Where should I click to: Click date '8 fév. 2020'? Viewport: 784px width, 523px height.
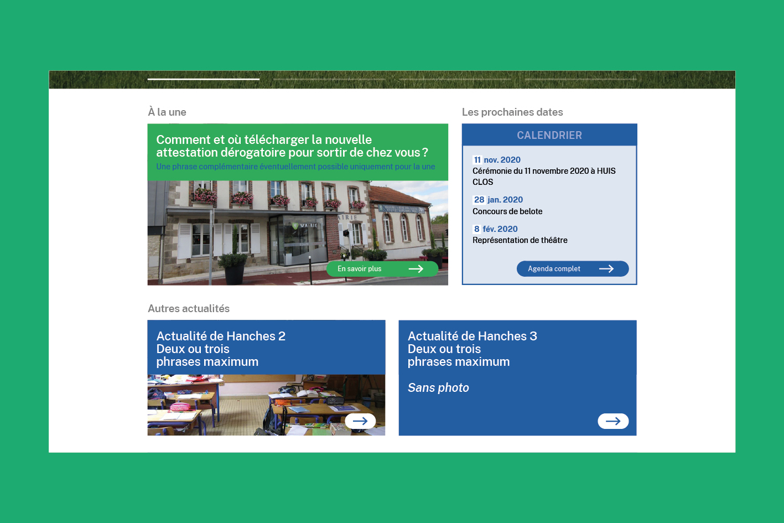click(x=496, y=229)
